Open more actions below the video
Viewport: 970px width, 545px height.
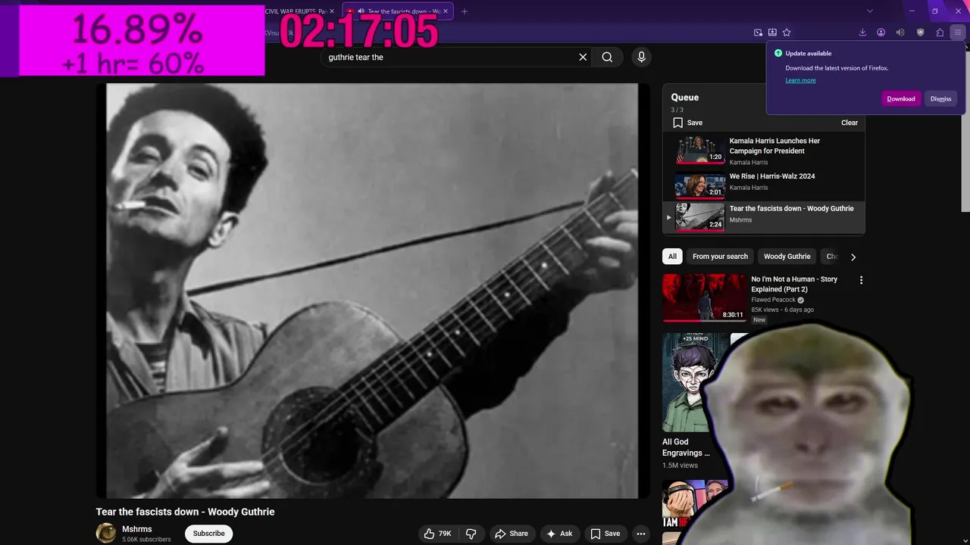[641, 534]
